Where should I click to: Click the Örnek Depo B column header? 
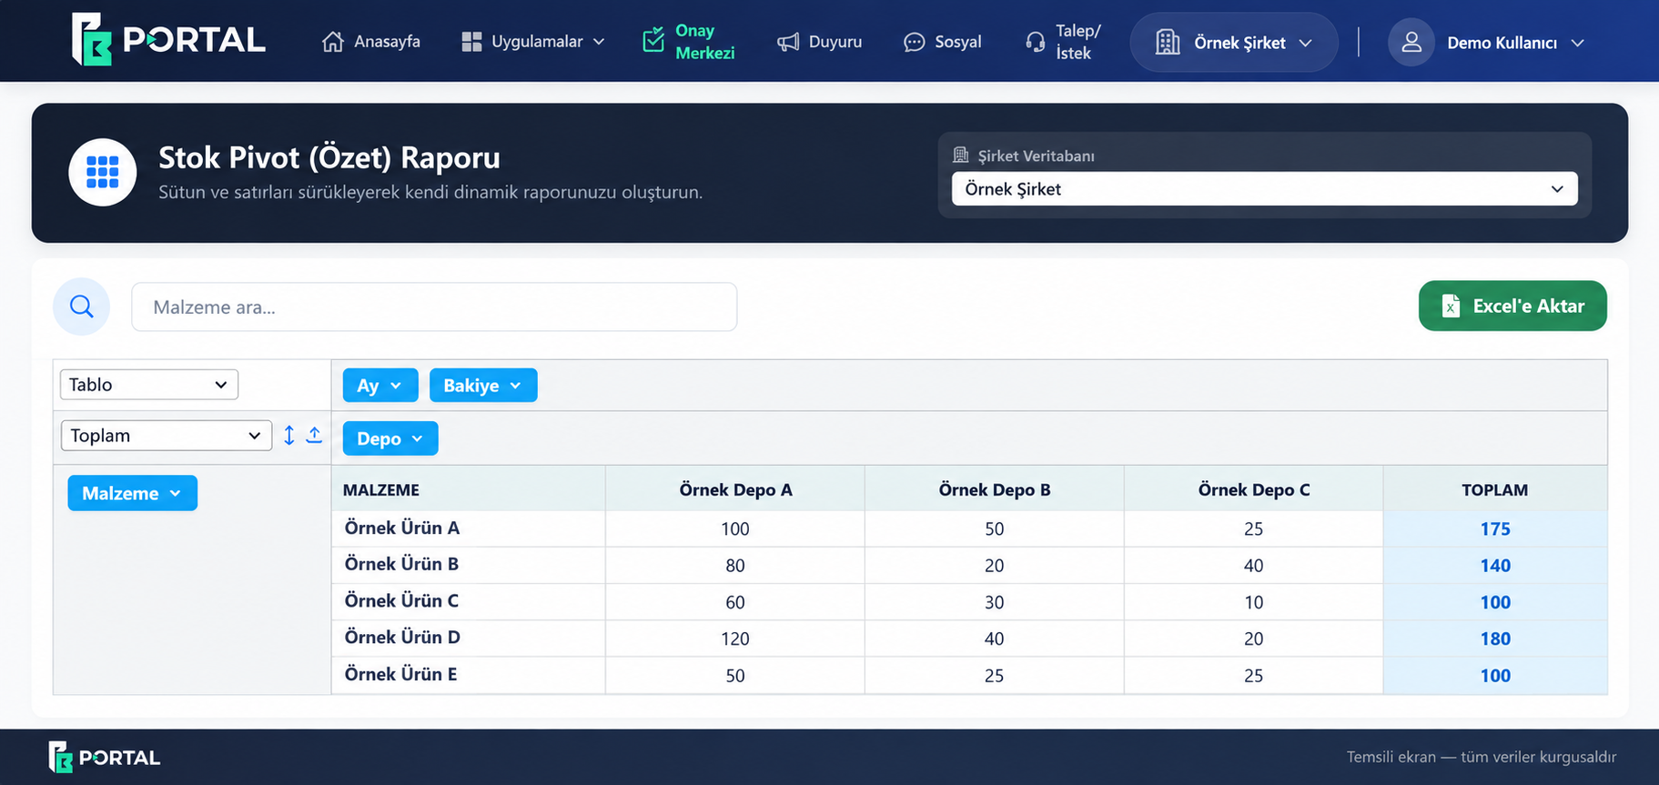click(x=995, y=489)
